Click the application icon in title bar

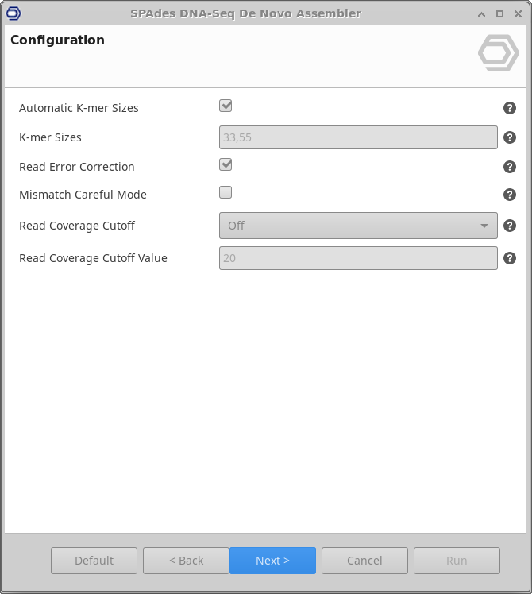pyautogui.click(x=13, y=13)
